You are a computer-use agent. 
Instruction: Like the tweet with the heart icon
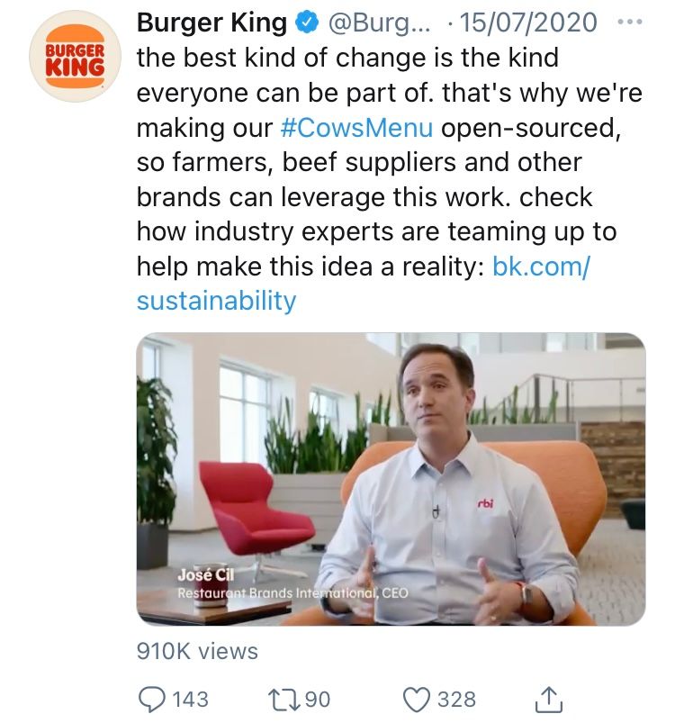[x=417, y=700]
